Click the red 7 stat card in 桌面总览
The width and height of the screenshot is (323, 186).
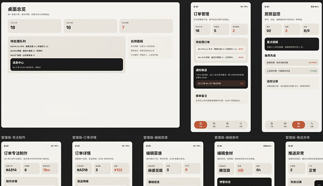tap(146, 26)
